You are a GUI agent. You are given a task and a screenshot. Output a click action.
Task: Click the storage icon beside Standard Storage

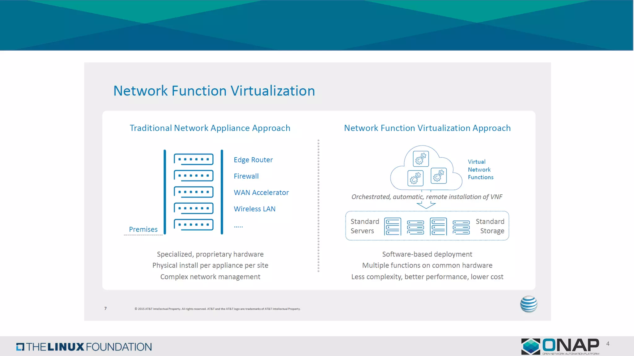(x=461, y=227)
